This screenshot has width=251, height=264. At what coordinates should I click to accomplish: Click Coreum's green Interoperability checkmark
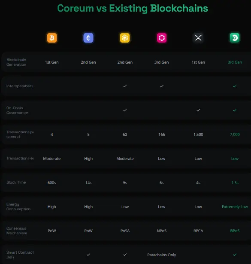point(235,86)
